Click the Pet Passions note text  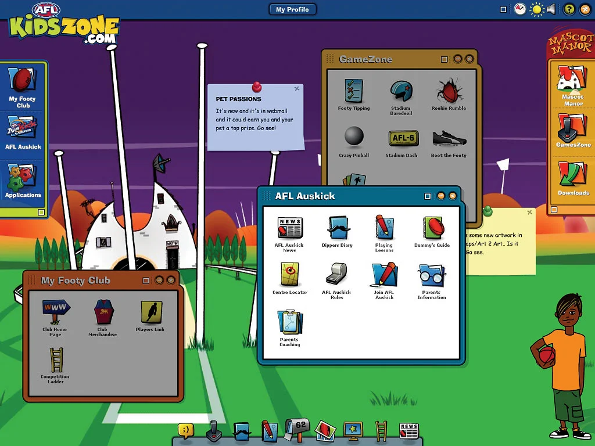pyautogui.click(x=255, y=120)
